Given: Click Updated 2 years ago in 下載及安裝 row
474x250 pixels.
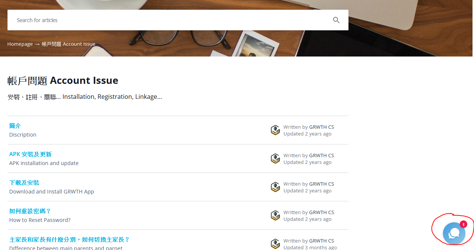Looking at the screenshot, I should (308, 190).
